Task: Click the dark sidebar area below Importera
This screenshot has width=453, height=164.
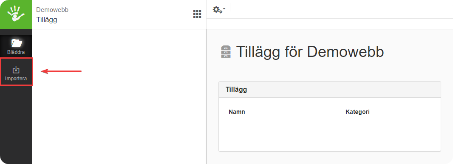Action: pyautogui.click(x=16, y=125)
